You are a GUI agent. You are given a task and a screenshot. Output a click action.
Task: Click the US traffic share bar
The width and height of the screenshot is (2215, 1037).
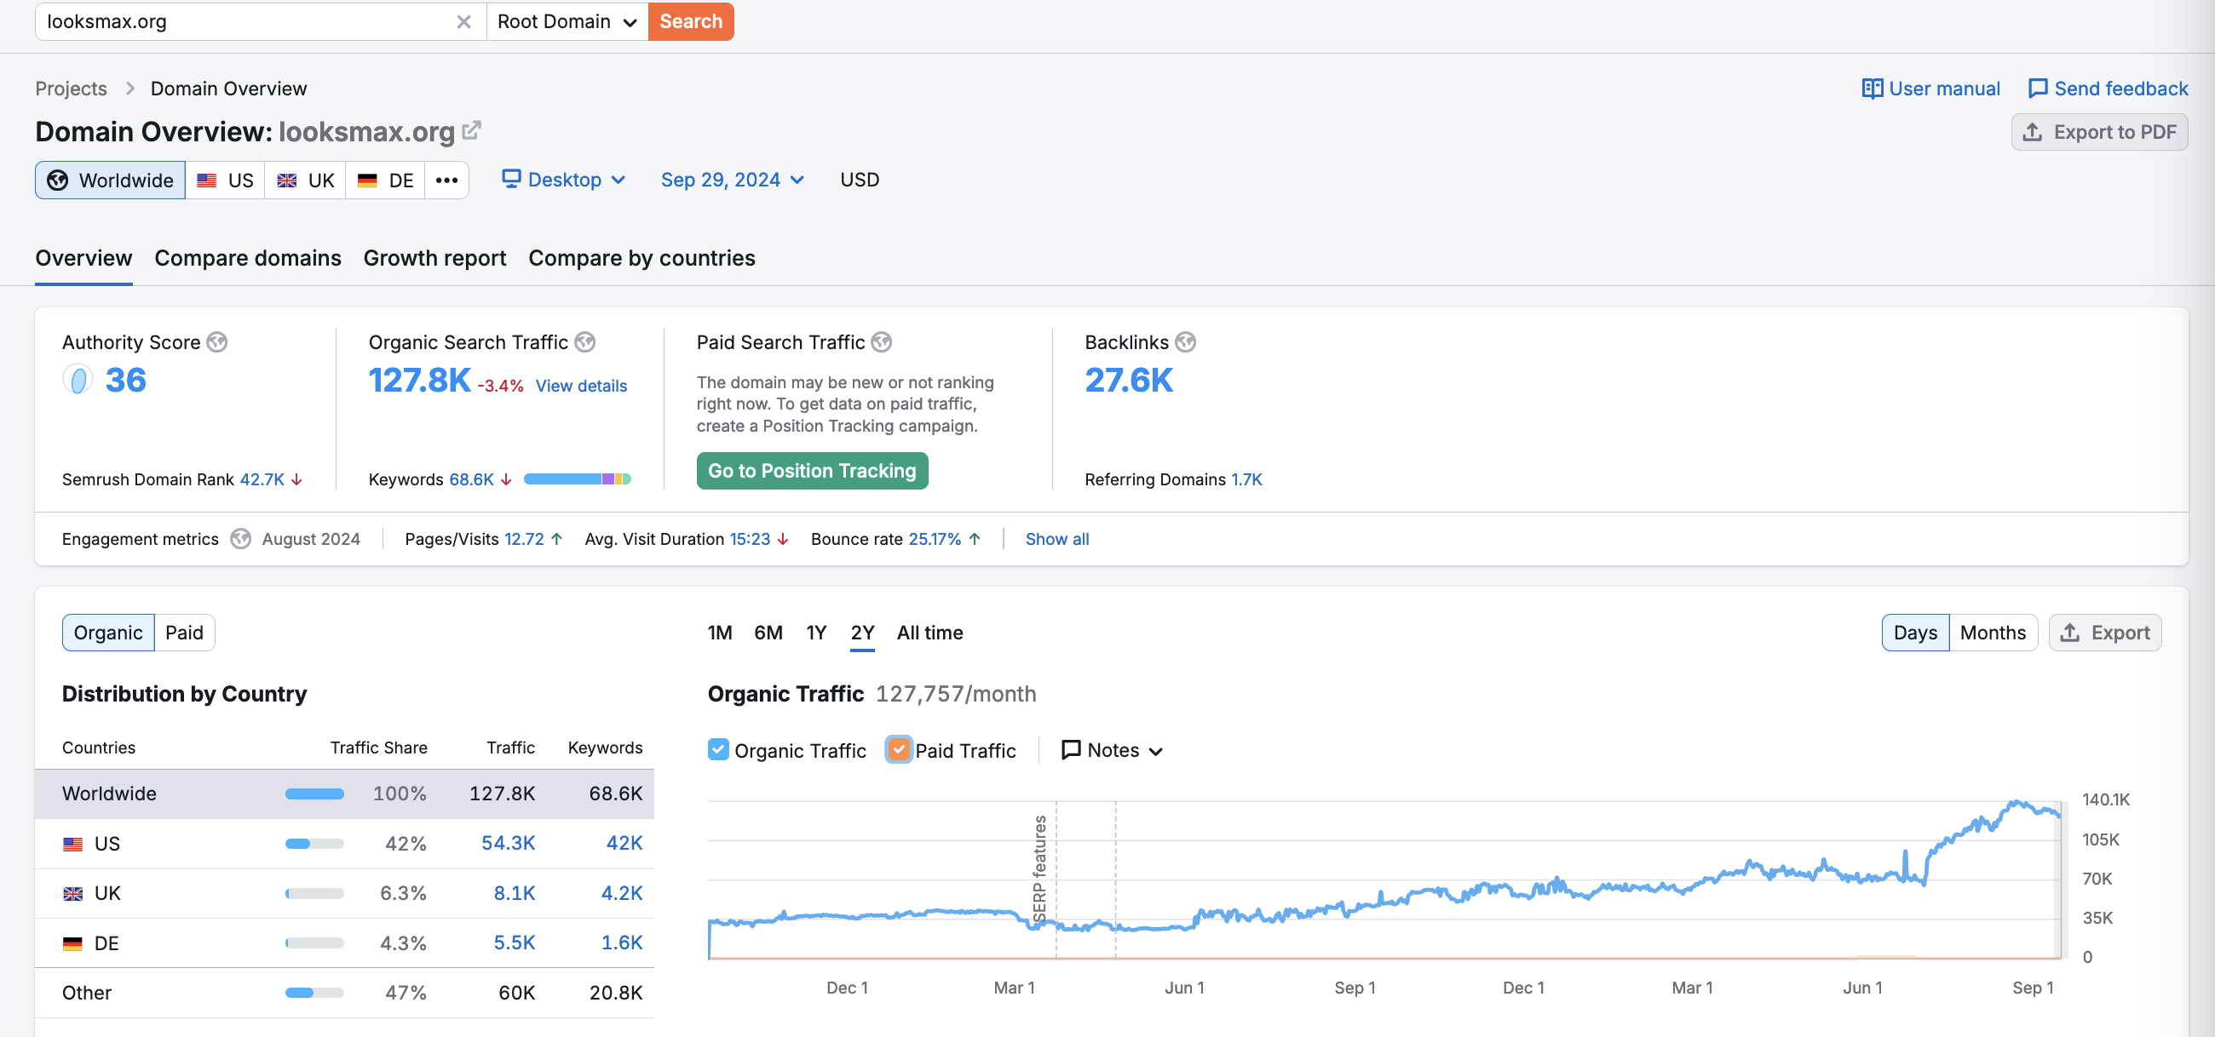click(314, 844)
